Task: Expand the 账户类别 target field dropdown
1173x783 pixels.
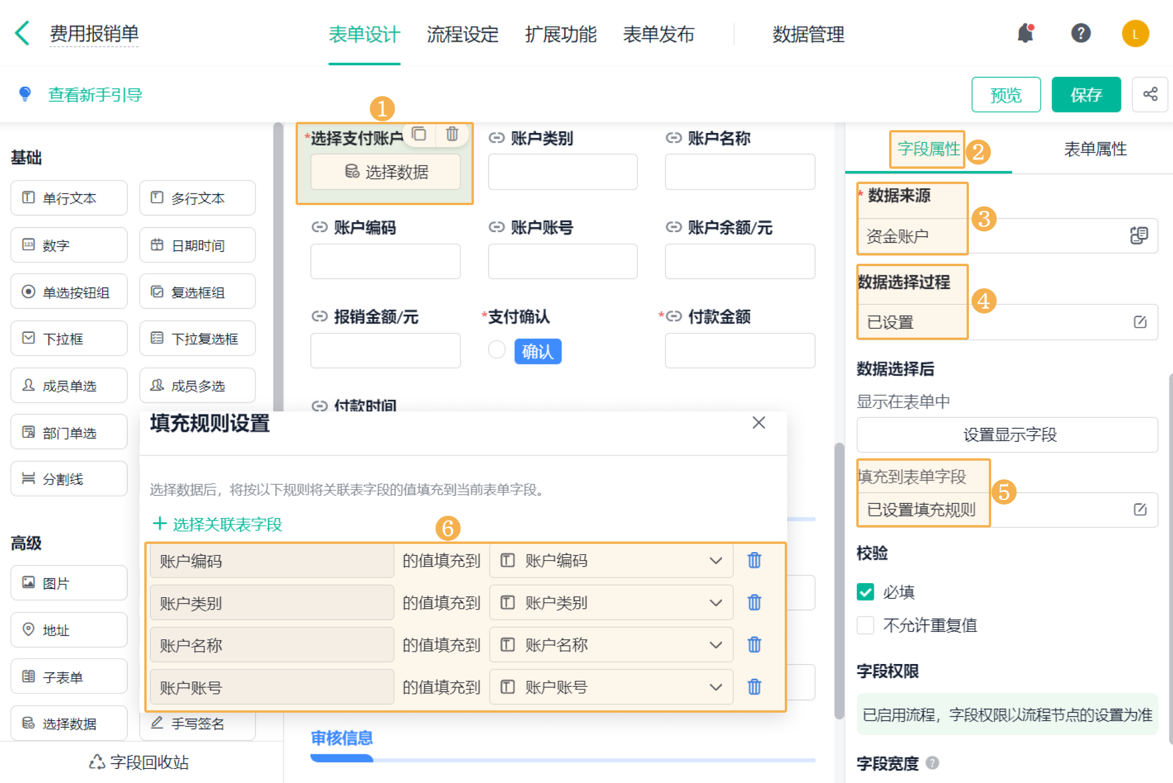Action: click(716, 603)
